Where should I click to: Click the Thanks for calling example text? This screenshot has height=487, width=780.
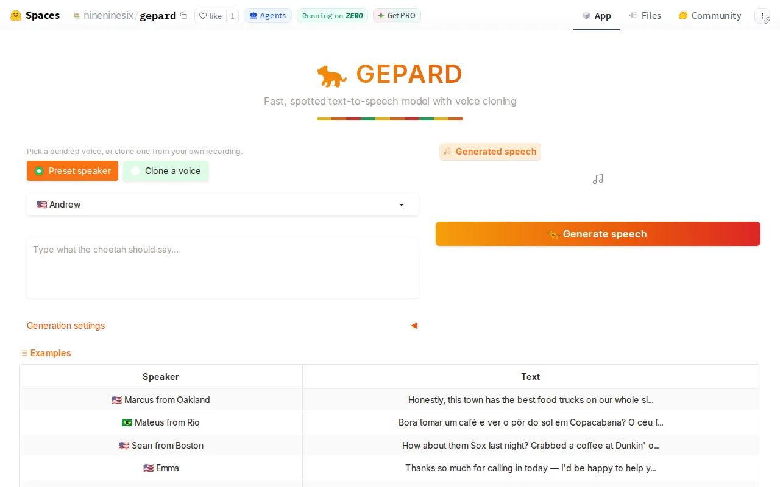(x=531, y=468)
